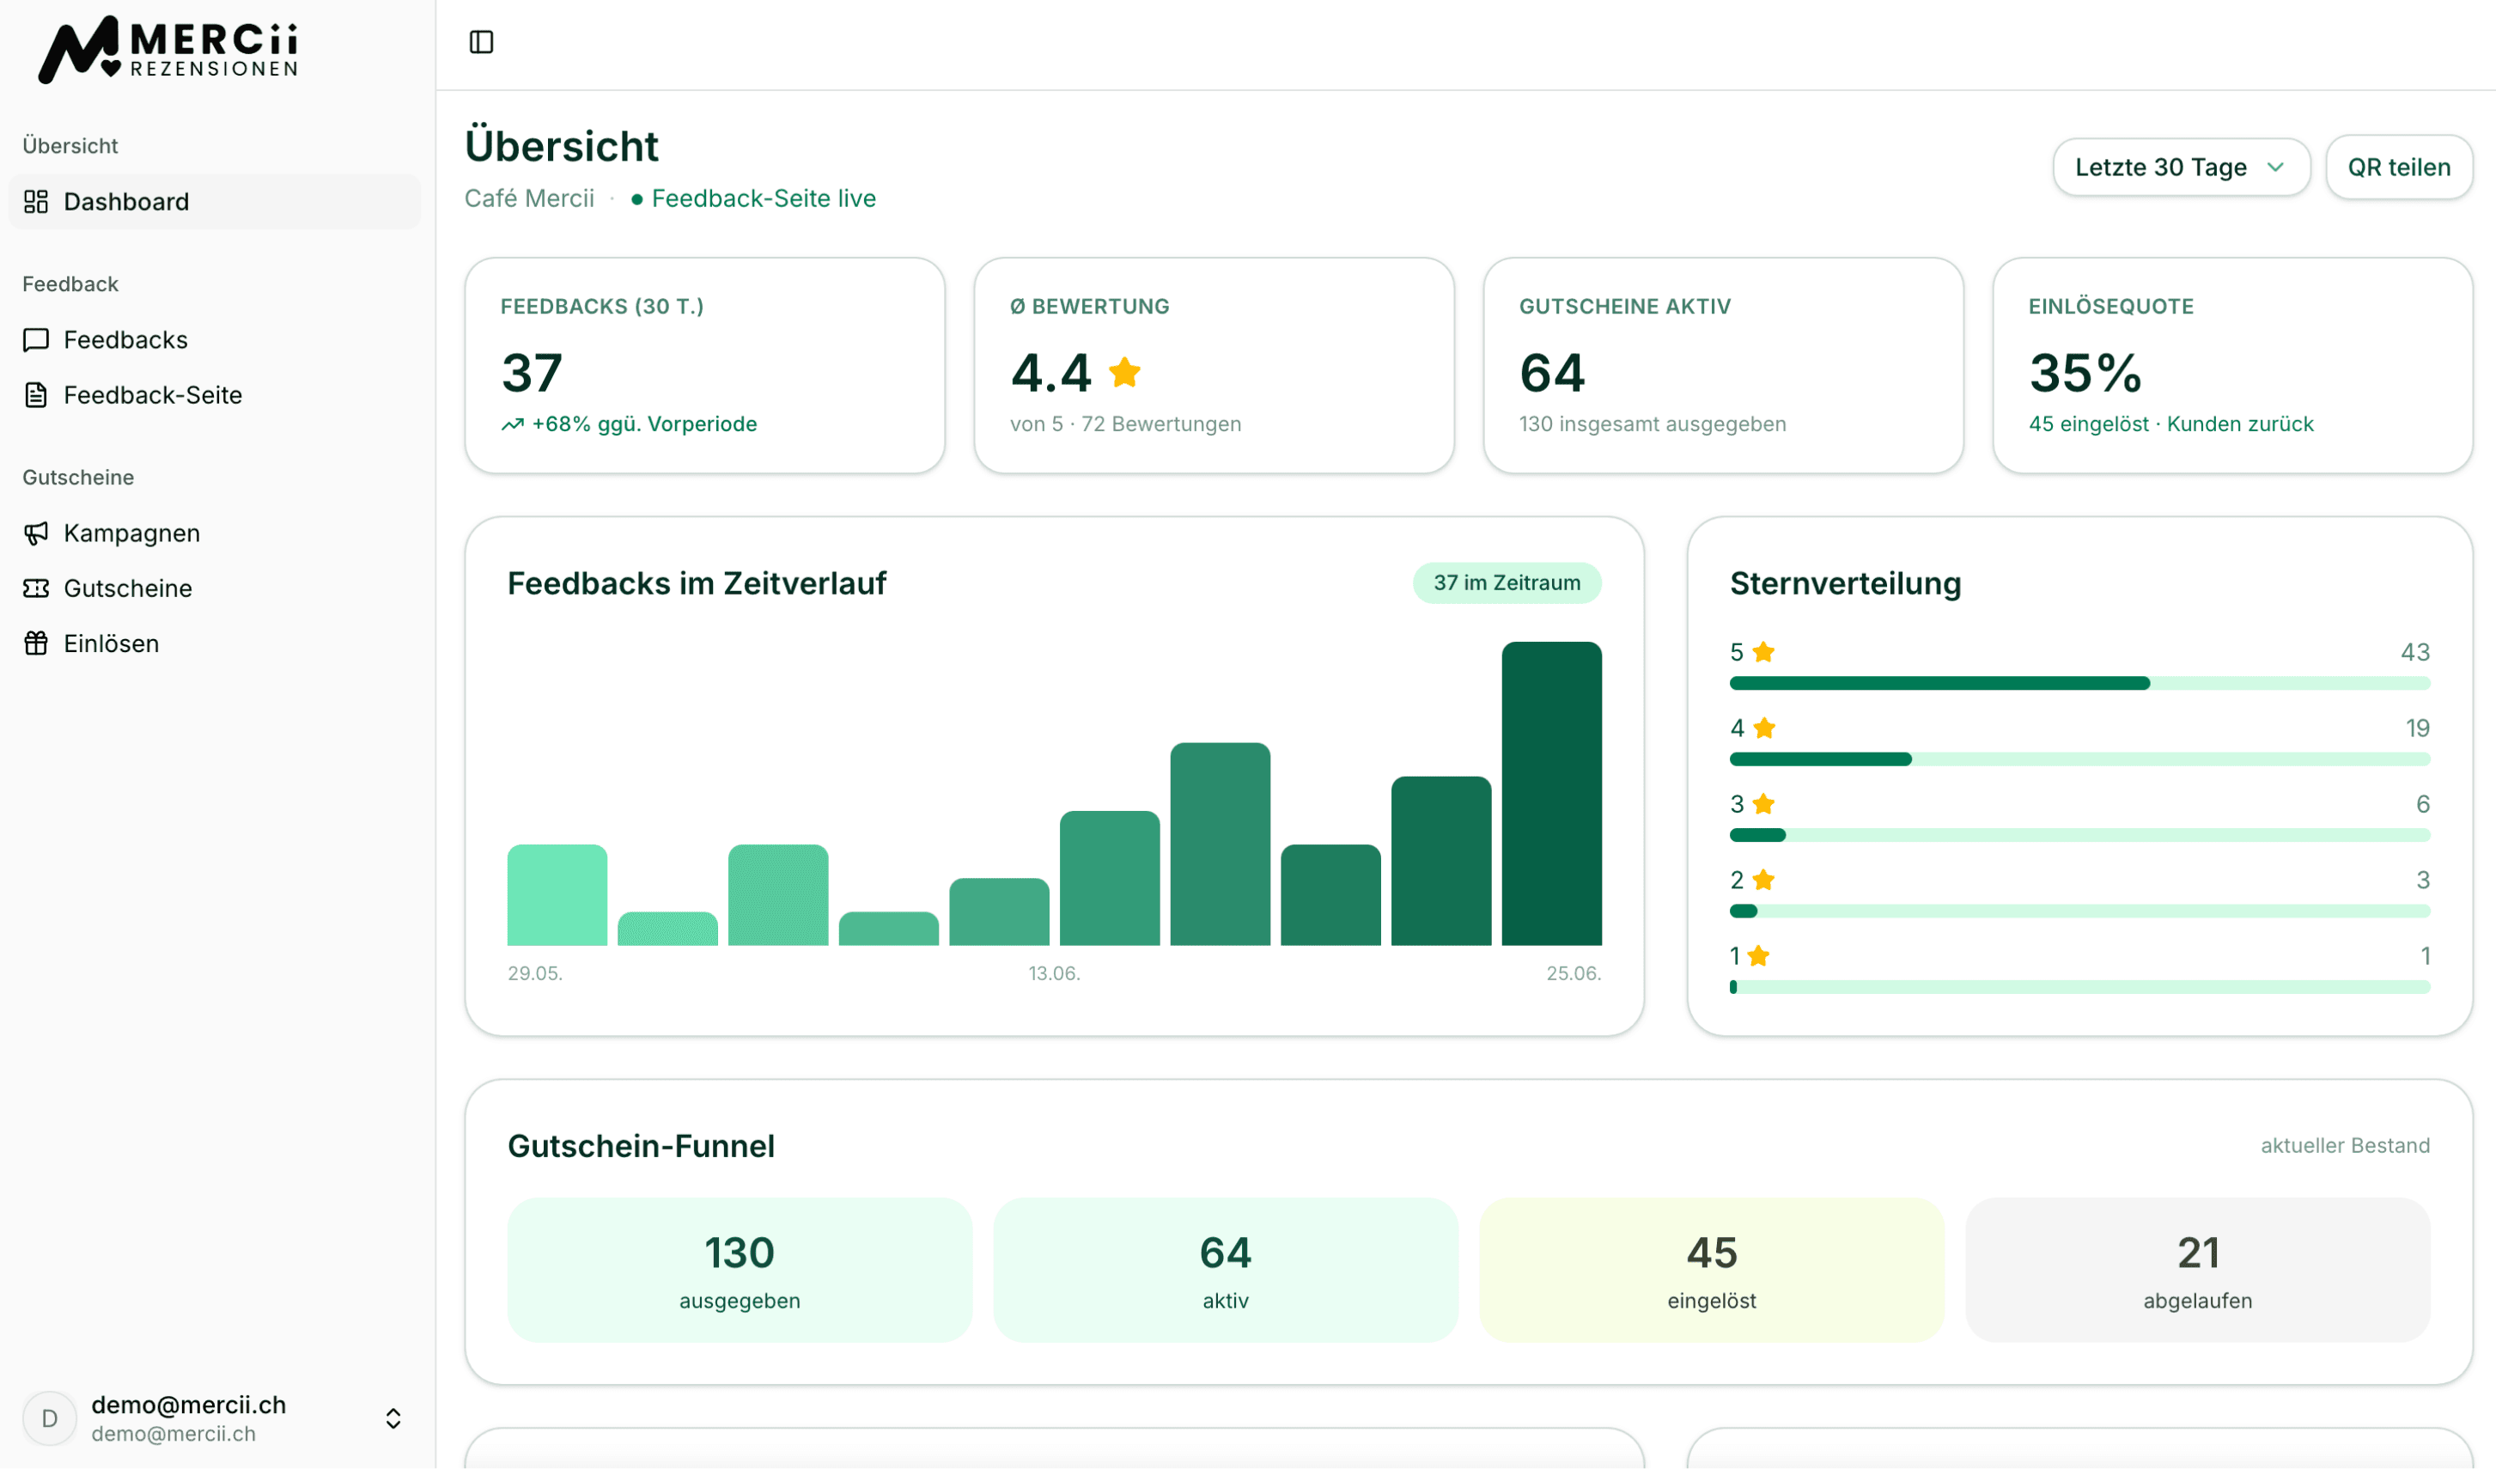Click the tallest bar at 25.06.

1551,794
